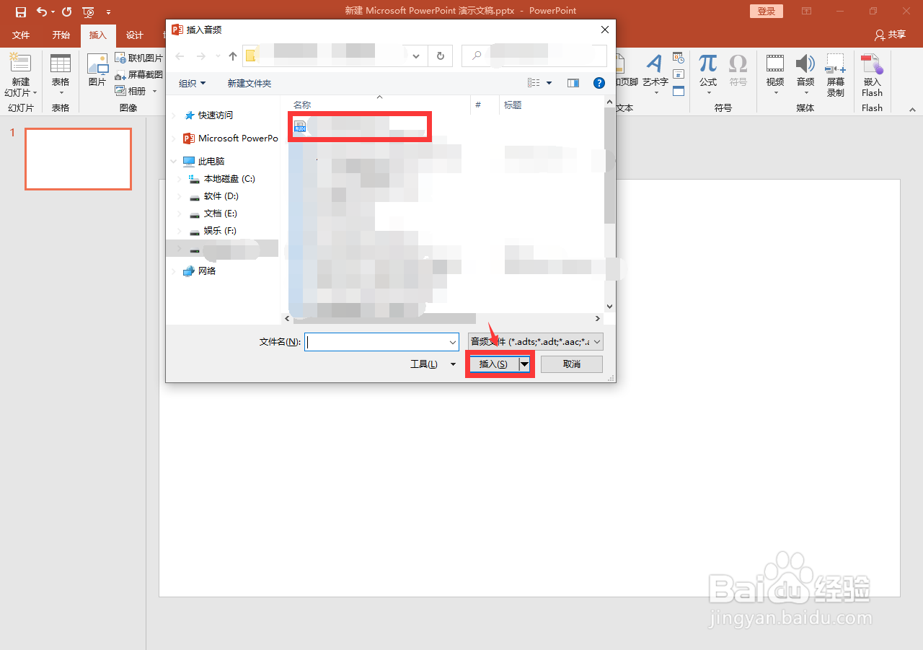Click the Refresh button in dialog
Screen dimensions: 923x650
click(x=440, y=56)
